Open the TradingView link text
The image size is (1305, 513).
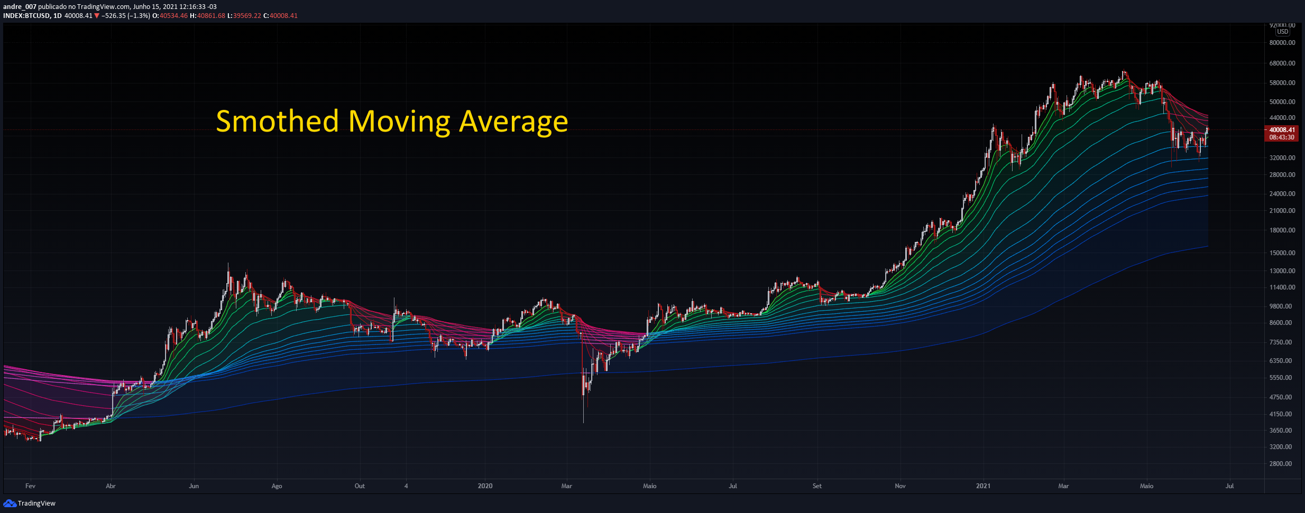coord(36,503)
